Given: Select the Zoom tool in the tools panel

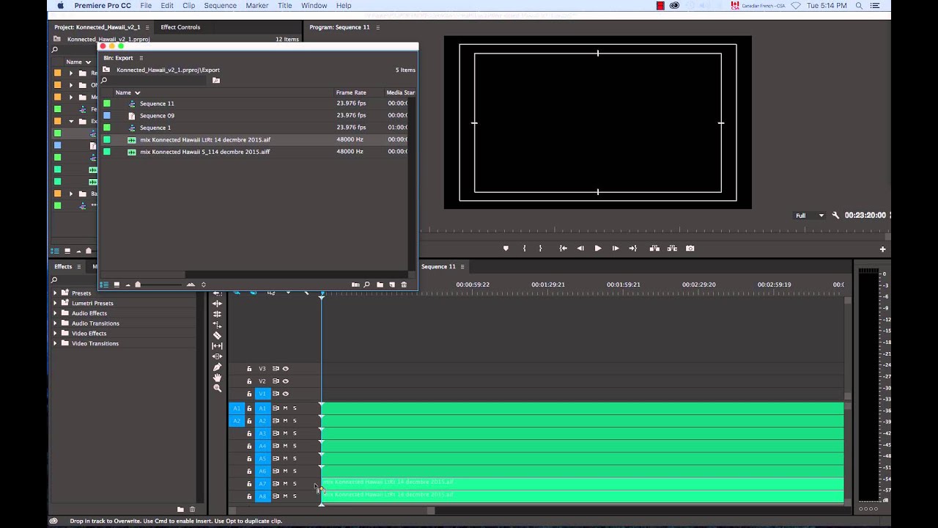Looking at the screenshot, I should pos(217,388).
